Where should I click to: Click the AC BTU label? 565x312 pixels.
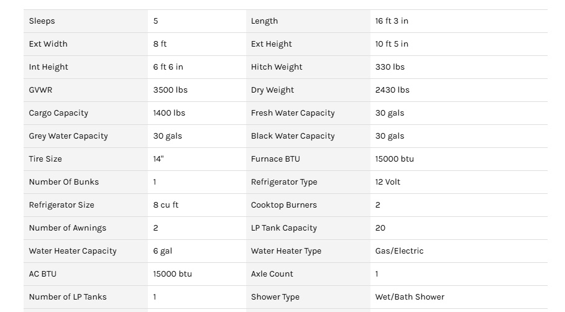pyautogui.click(x=43, y=274)
